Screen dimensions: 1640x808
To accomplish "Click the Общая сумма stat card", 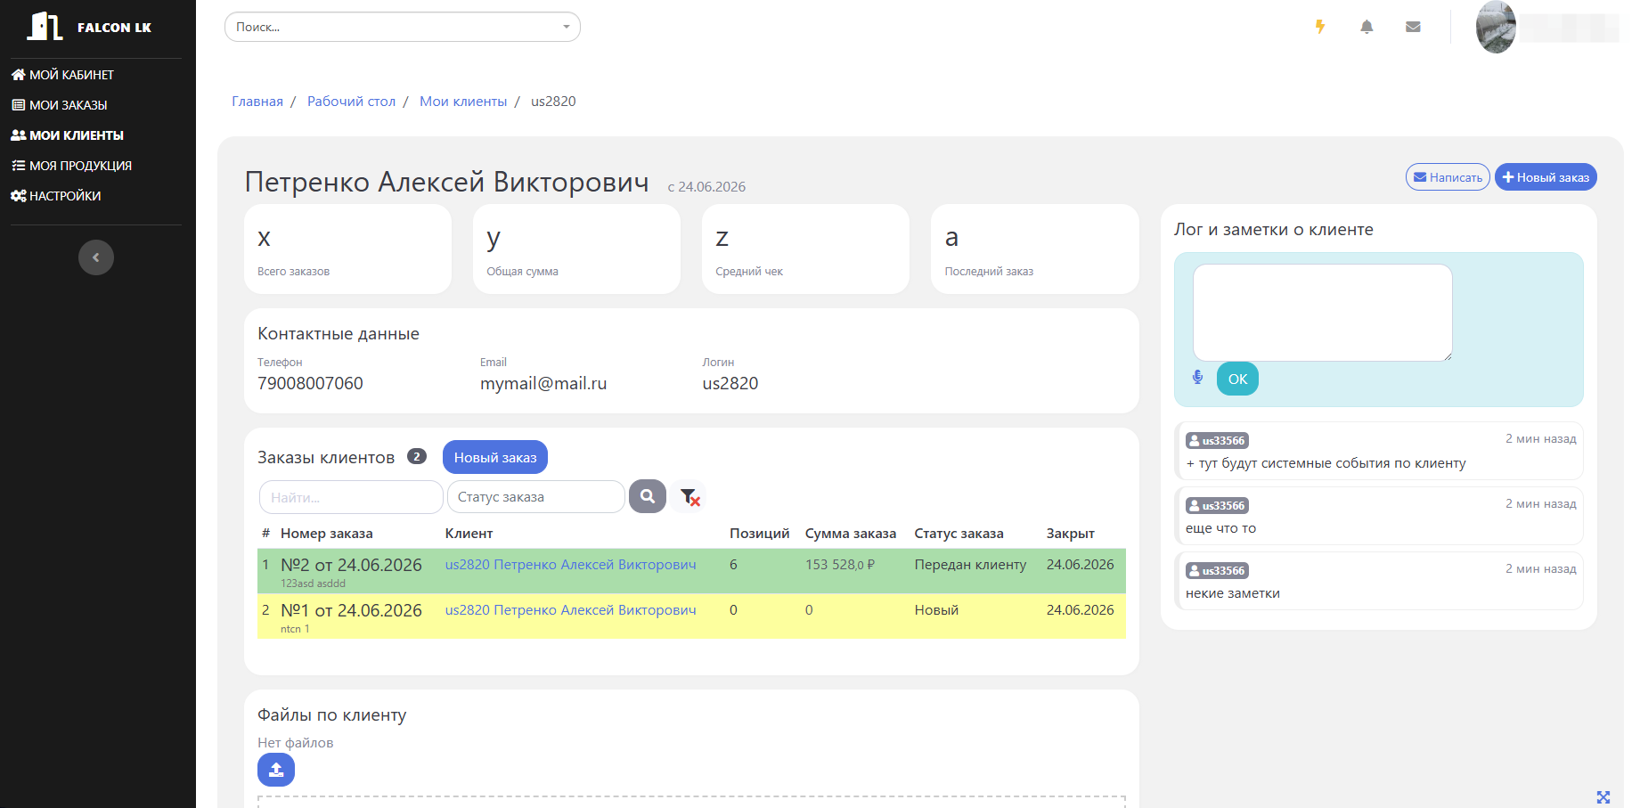I will point(577,249).
